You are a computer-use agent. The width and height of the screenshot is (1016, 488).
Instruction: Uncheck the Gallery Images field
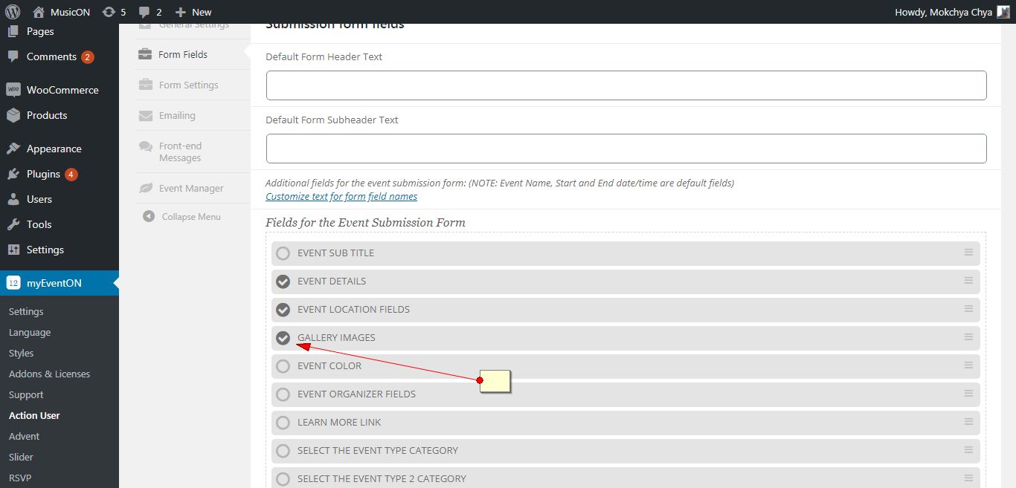click(x=283, y=338)
